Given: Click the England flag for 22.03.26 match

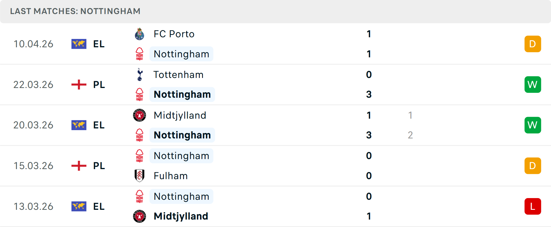Looking at the screenshot, I should (x=79, y=85).
